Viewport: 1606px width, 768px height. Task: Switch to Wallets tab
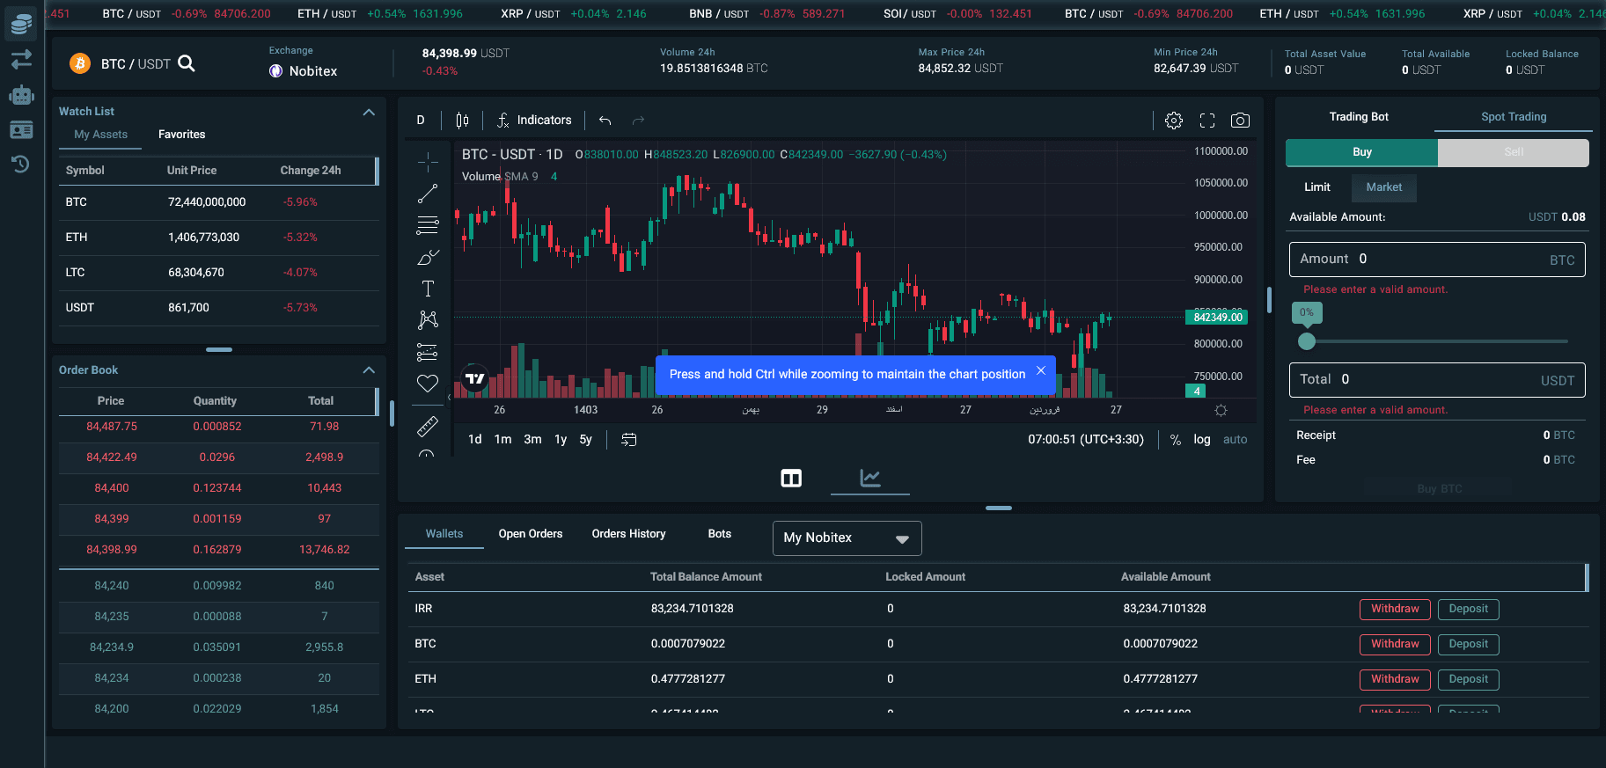pyautogui.click(x=444, y=534)
